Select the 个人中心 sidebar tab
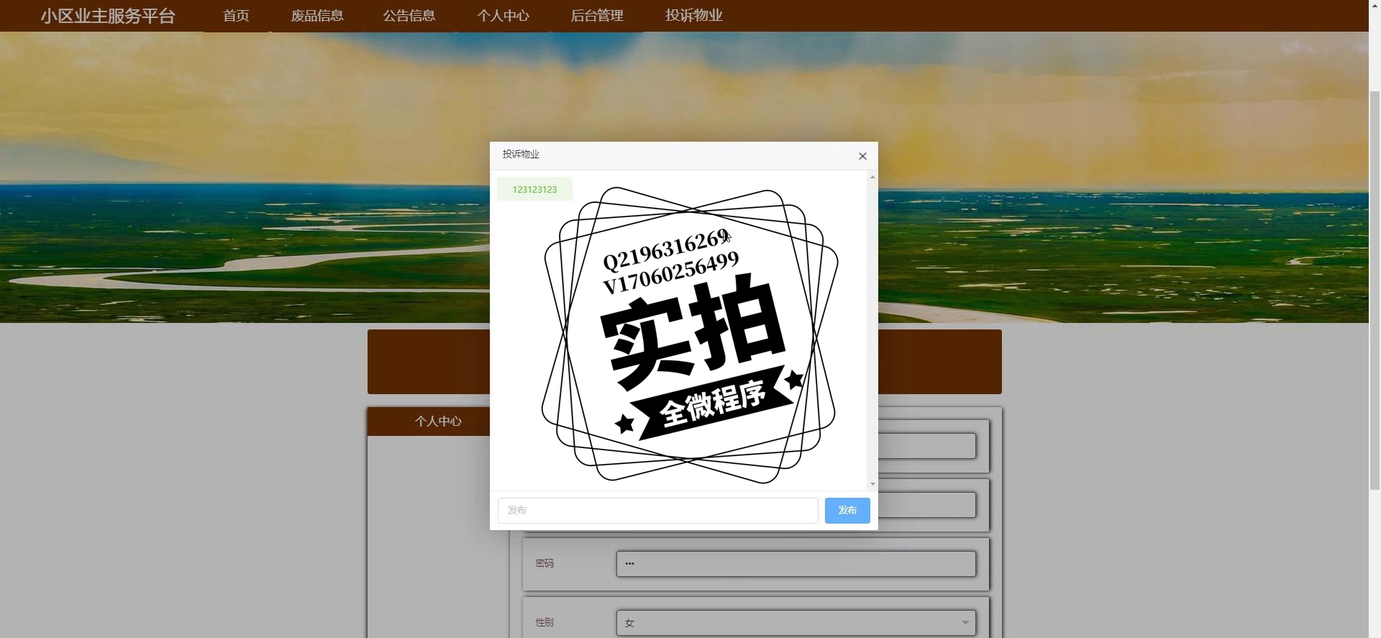The width and height of the screenshot is (1381, 638). point(438,421)
